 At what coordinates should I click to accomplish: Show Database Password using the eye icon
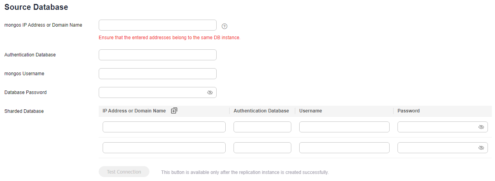point(210,92)
